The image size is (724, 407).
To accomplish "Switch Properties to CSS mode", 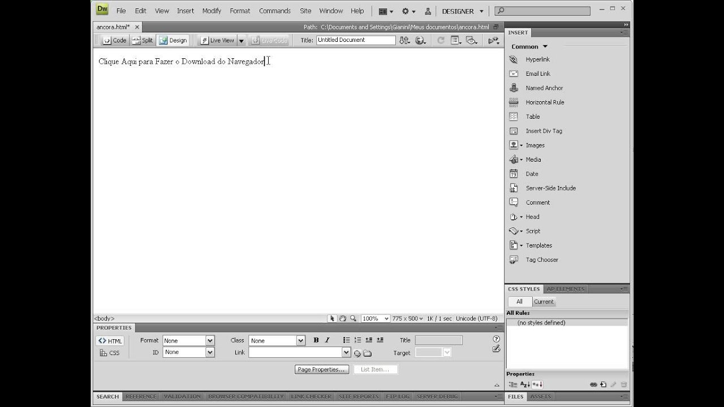I will coord(110,353).
